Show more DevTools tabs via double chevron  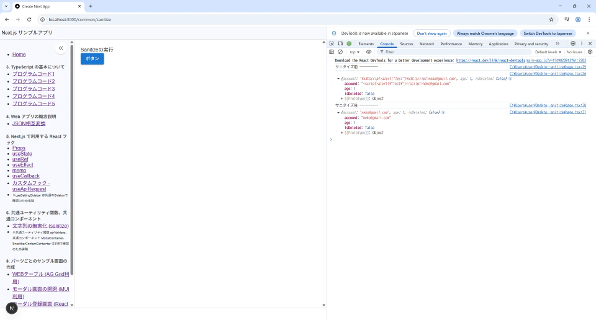pyautogui.click(x=558, y=43)
